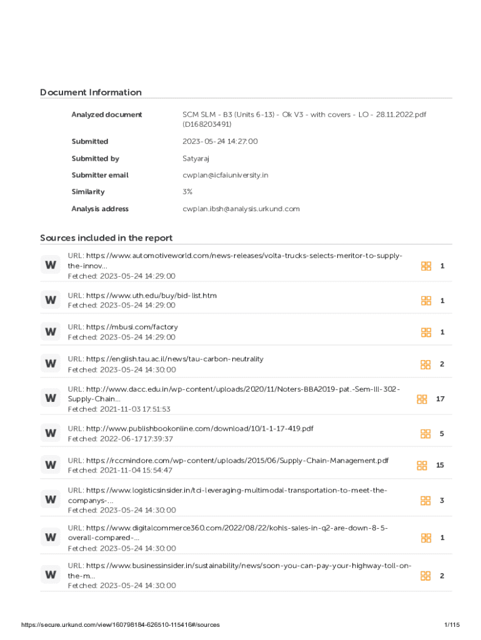Click the W icon beside automotiveworld.com source
Viewport: 481px width, 640px height.
pos(50,265)
